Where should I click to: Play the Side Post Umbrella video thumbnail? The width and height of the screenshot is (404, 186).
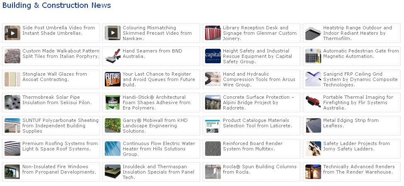pyautogui.click(x=12, y=33)
